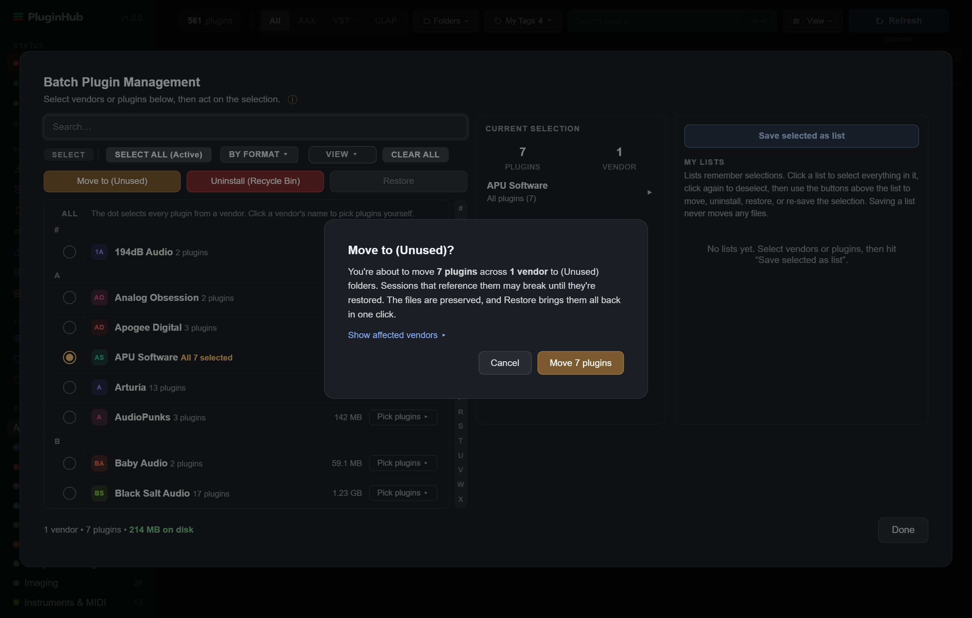
Task: Click Save selected as list button
Action: click(x=801, y=136)
